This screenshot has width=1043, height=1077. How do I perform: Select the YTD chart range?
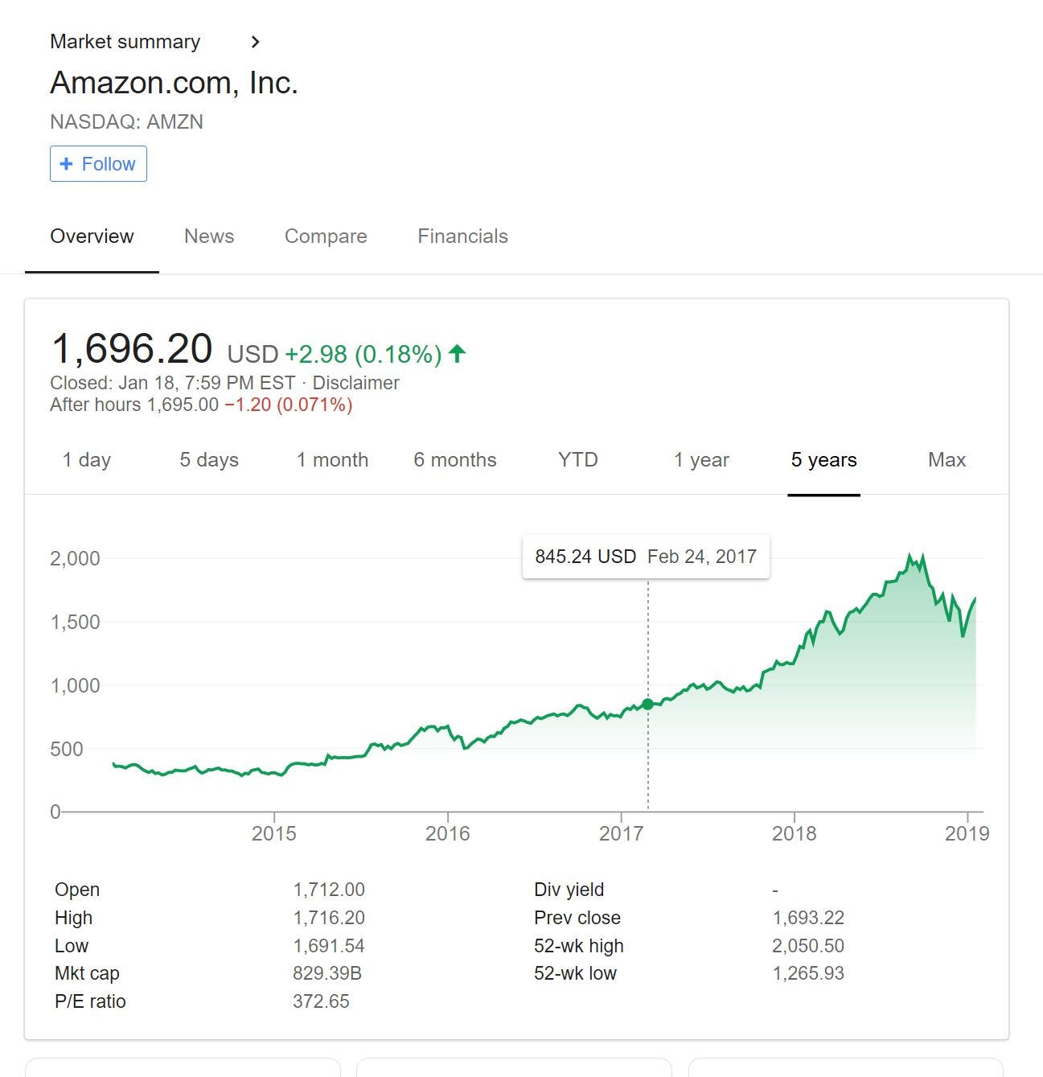[578, 460]
